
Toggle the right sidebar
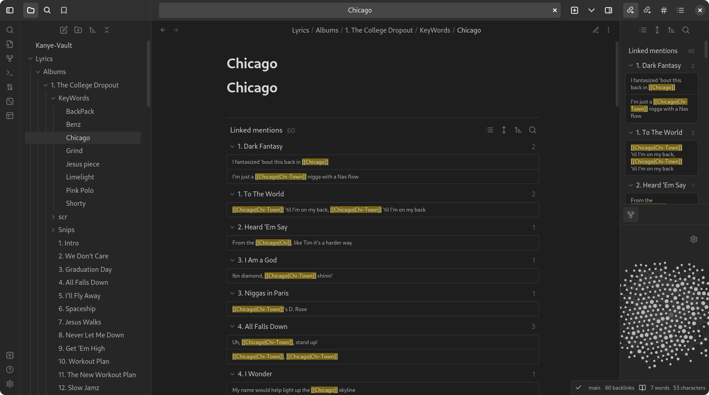point(608,10)
